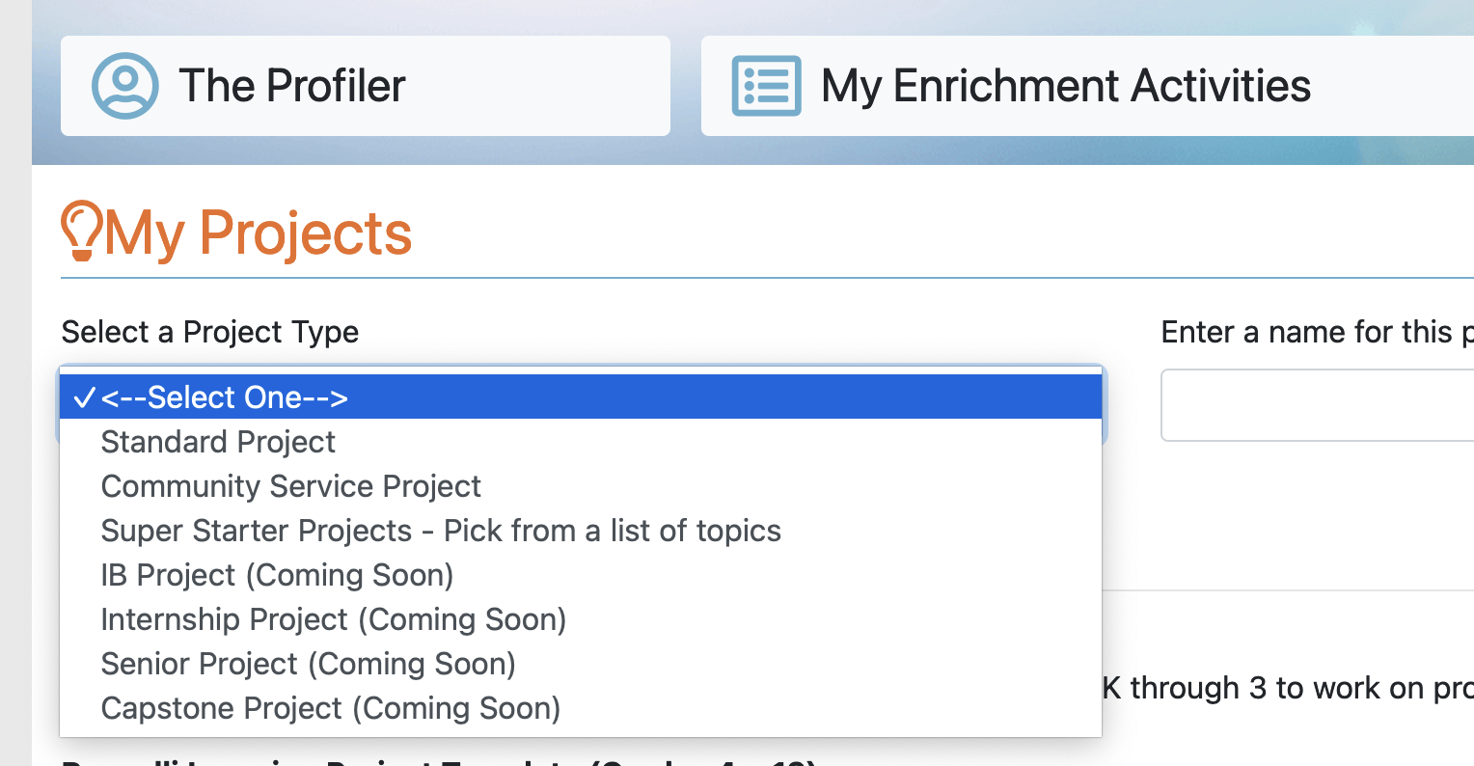
Task: Choose the <--Select One--> placeholder option
Action: pos(224,397)
